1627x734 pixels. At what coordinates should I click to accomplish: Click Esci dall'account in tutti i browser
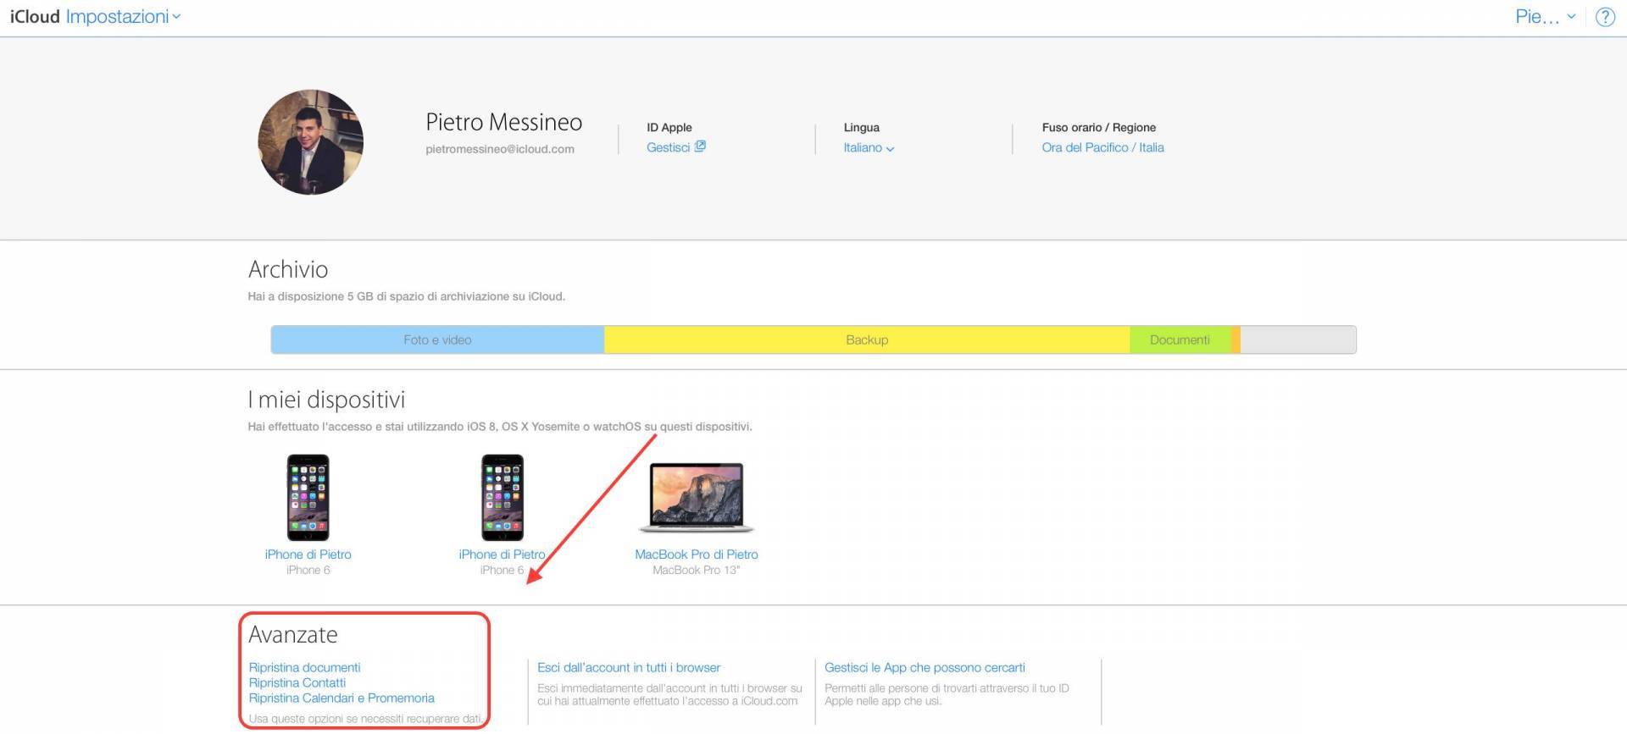pos(629,668)
